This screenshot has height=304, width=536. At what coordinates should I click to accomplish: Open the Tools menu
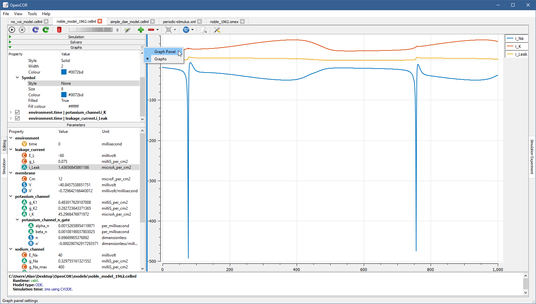(32, 14)
